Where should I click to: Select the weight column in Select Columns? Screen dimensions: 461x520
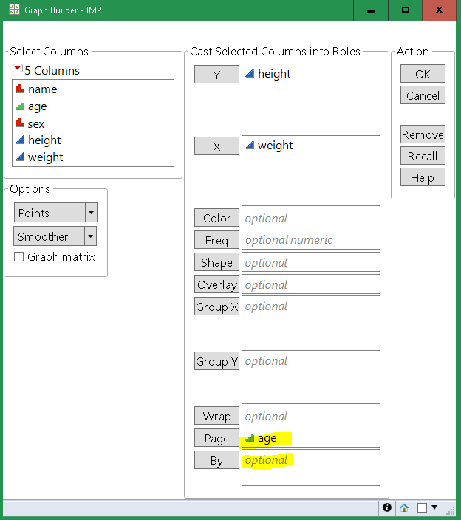[45, 157]
